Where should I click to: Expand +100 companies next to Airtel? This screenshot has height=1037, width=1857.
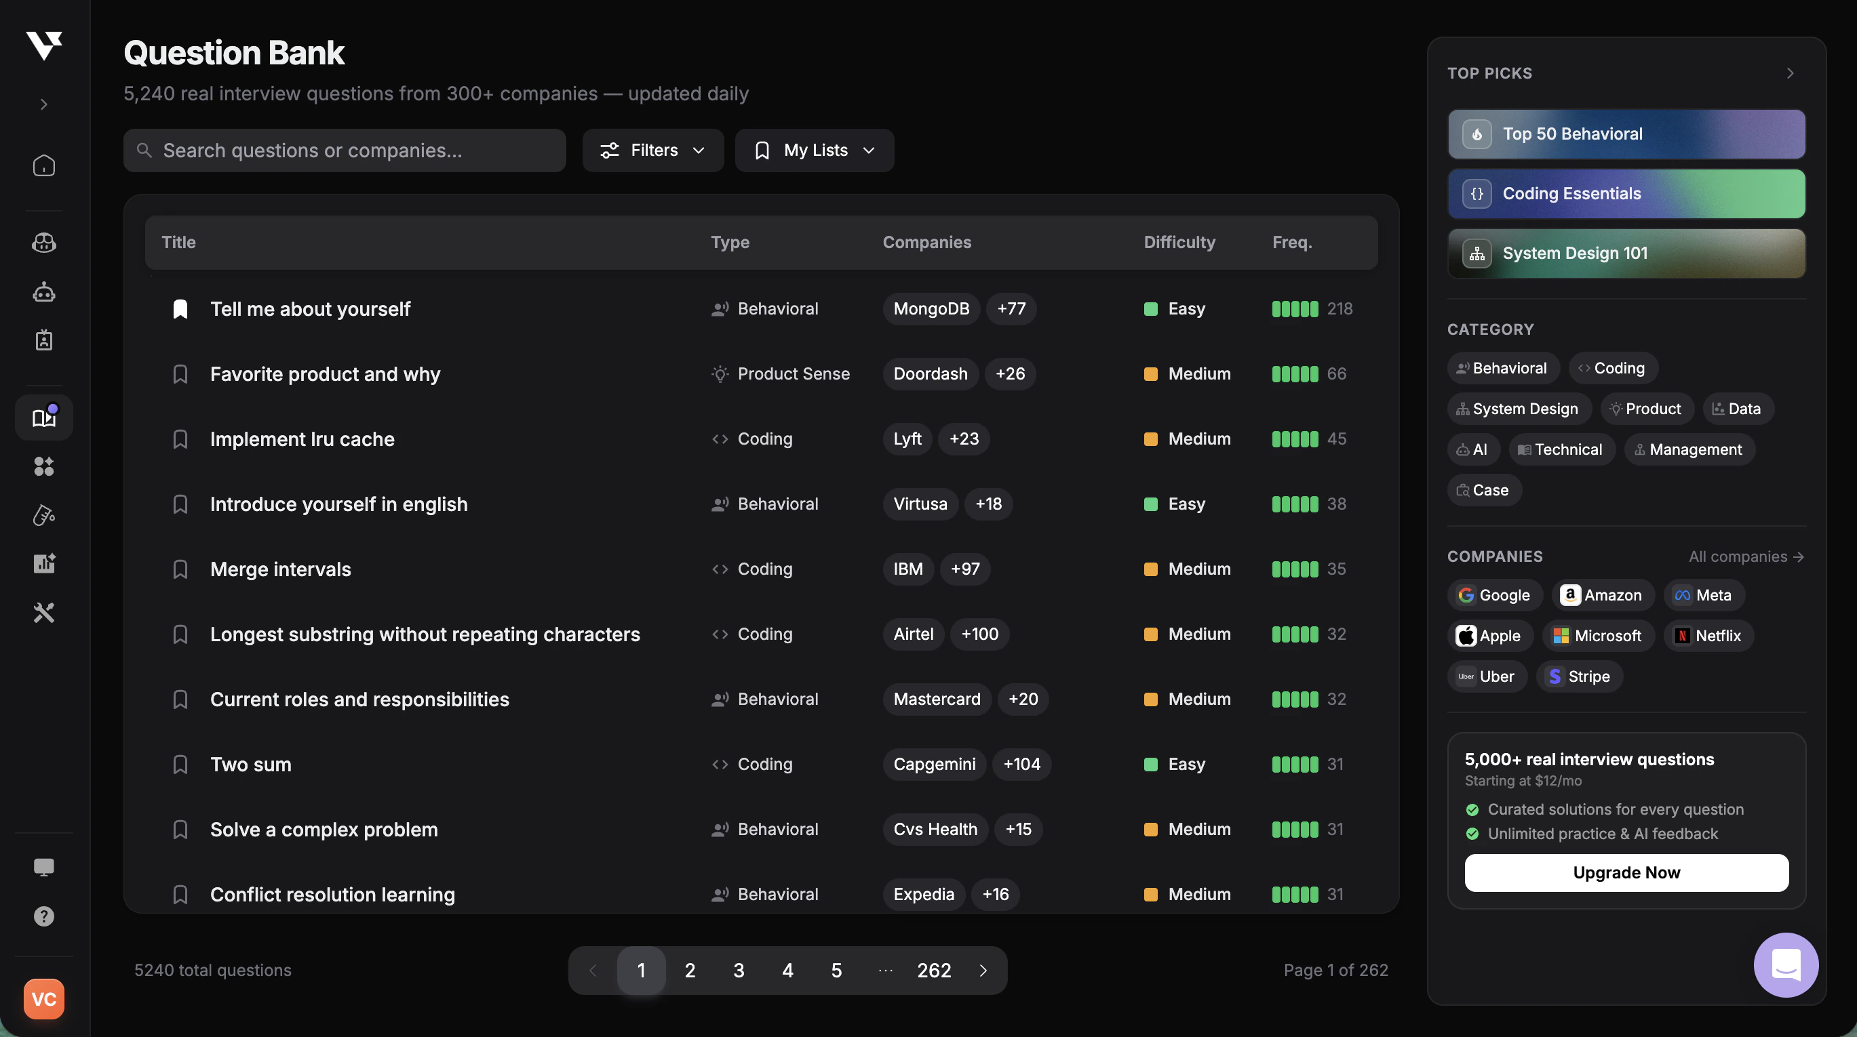979,634
